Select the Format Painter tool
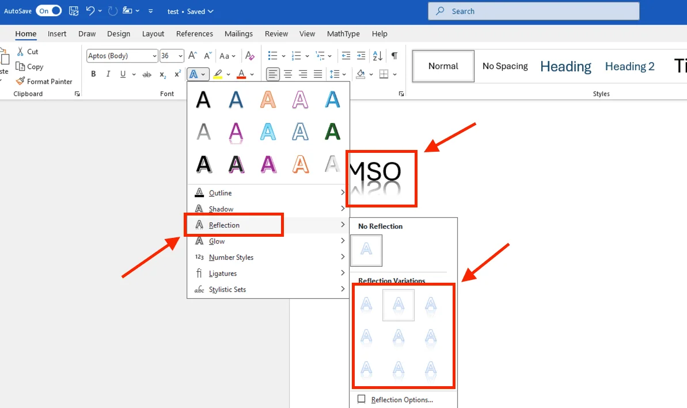 point(44,82)
